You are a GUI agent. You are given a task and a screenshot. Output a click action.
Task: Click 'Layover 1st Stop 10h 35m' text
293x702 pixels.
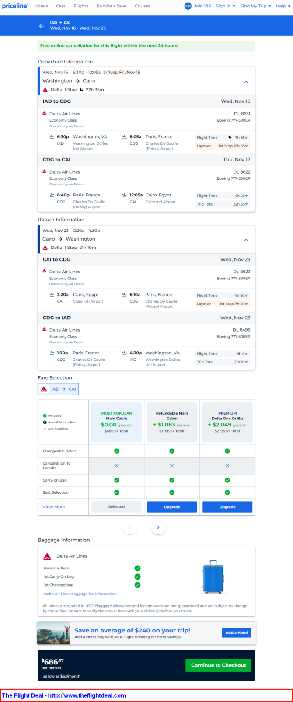coord(223,146)
